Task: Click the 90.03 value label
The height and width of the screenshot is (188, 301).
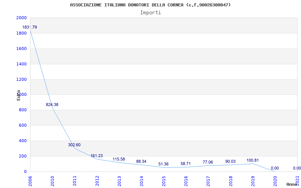Action: click(230, 161)
